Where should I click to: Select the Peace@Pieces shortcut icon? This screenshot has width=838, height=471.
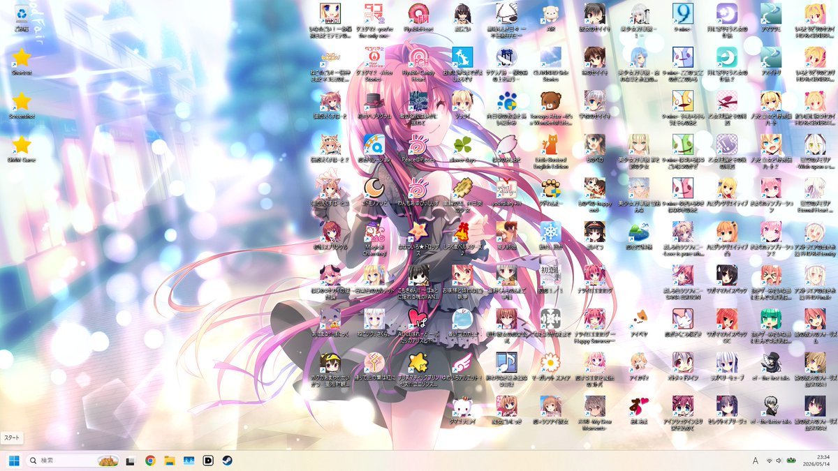(x=419, y=145)
